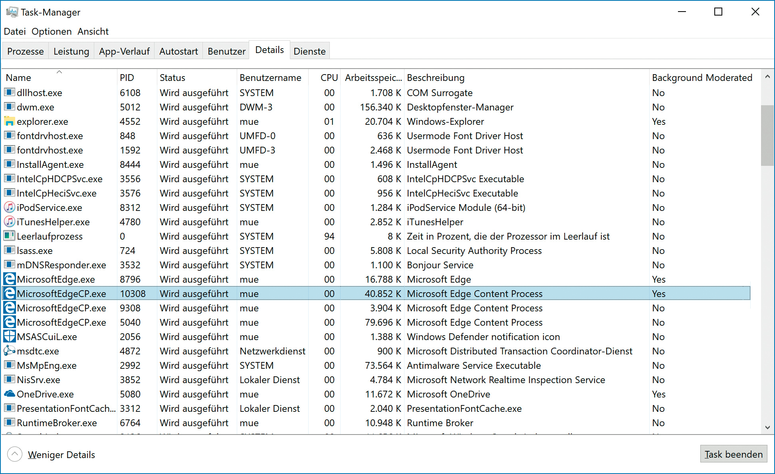Click the Task beenden button
Screen dimensions: 775x474
(733, 454)
